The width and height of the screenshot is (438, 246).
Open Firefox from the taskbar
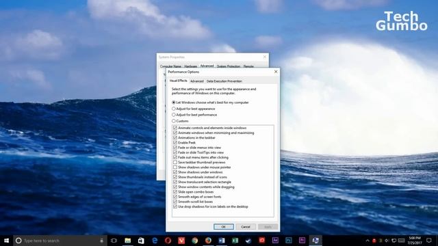(208, 241)
